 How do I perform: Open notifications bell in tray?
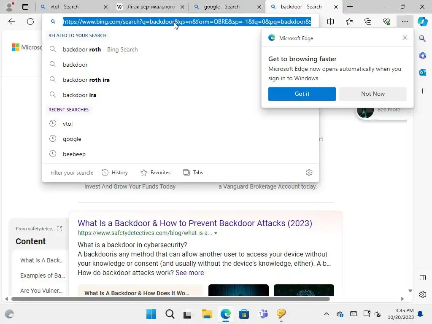click(421, 314)
